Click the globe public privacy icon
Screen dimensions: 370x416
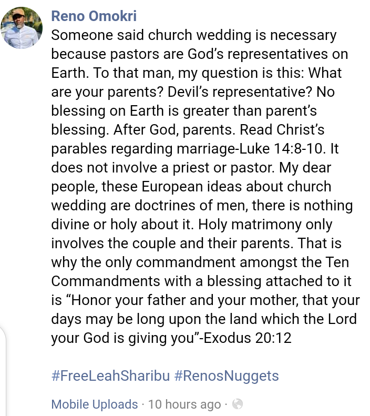point(238,404)
